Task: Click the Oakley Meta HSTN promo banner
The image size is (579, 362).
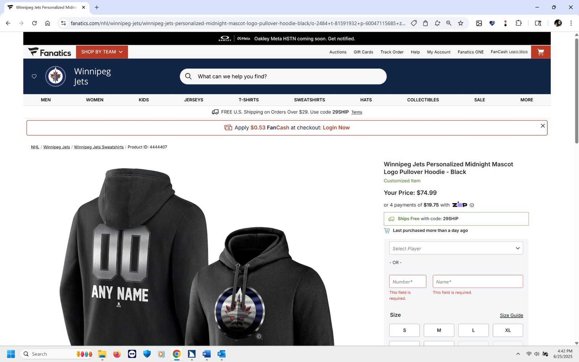Action: [287, 38]
